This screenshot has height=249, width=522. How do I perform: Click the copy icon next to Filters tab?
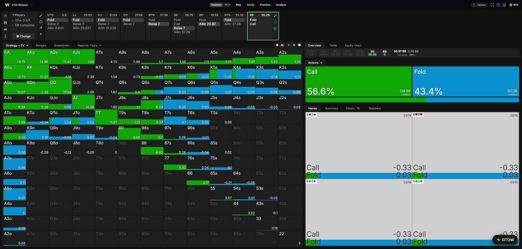pos(359,108)
